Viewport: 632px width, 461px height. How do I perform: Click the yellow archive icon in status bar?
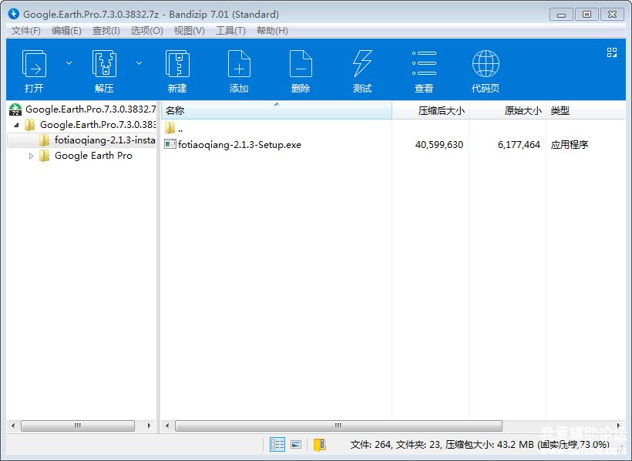click(x=320, y=445)
